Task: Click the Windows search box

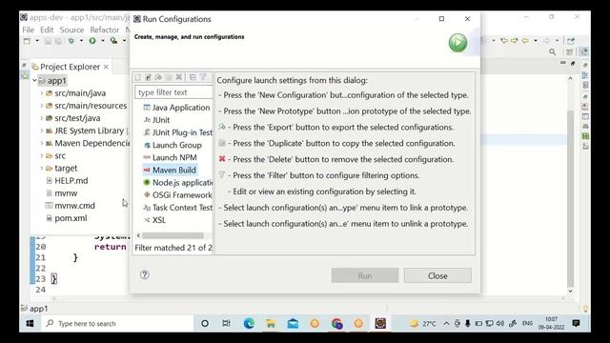Action: 117,323
